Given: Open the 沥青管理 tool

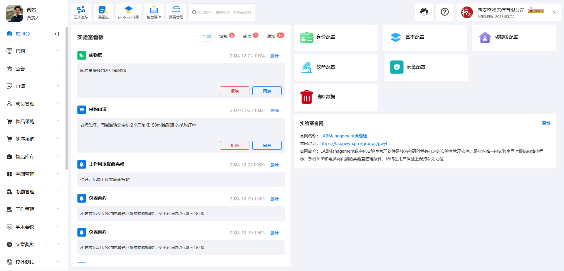Looking at the screenshot, I should (176, 12).
